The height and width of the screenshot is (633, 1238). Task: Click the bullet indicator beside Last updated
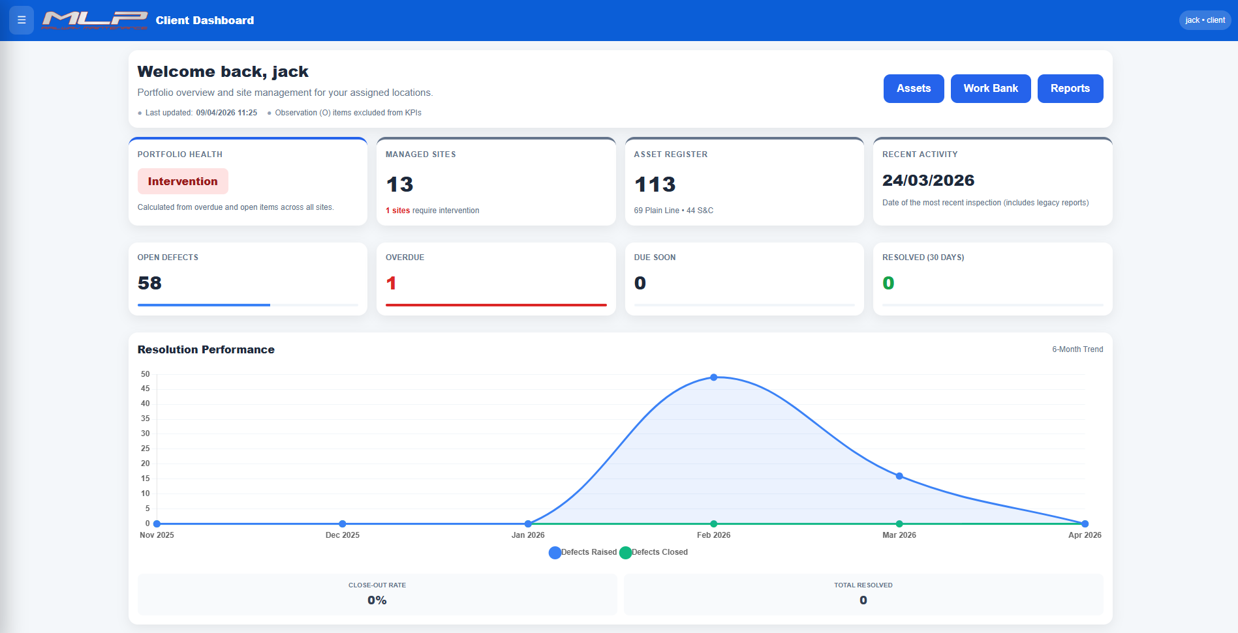click(x=138, y=113)
